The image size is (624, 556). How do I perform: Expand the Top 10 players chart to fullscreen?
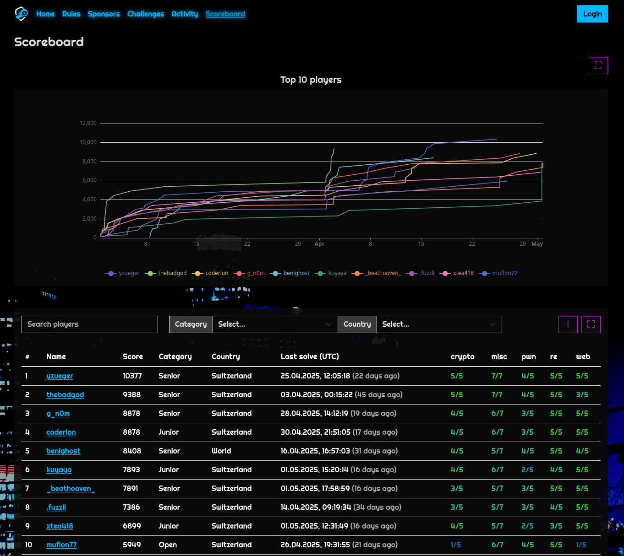tap(598, 65)
